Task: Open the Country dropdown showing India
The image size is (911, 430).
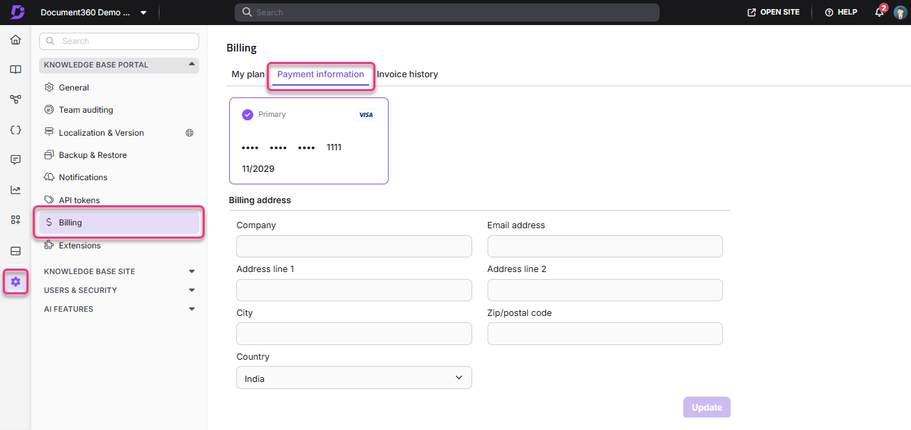Action: [x=354, y=378]
